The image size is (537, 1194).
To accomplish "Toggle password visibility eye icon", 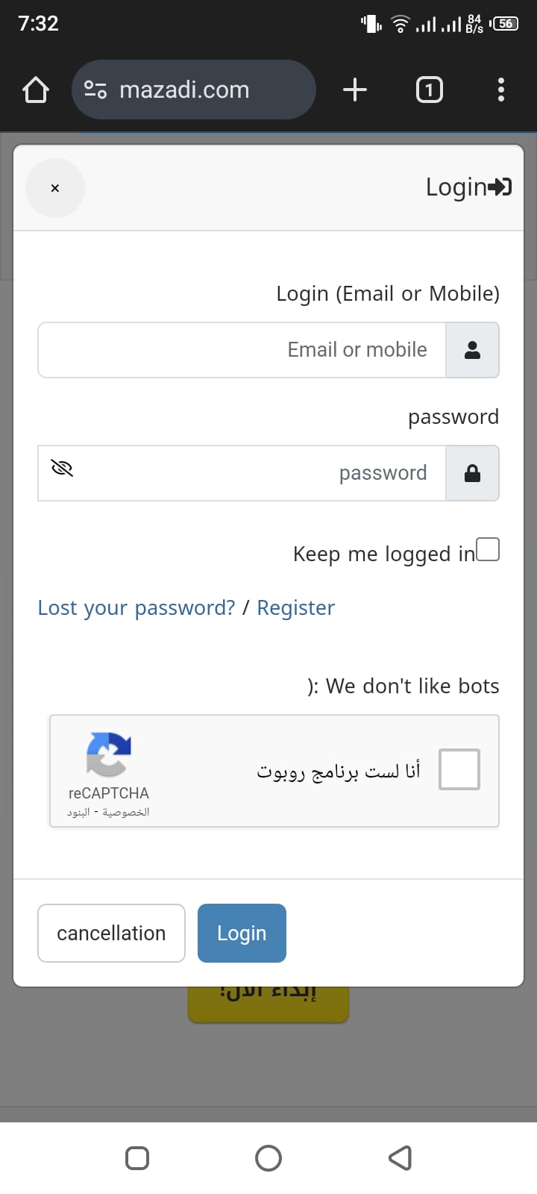I will point(62,468).
